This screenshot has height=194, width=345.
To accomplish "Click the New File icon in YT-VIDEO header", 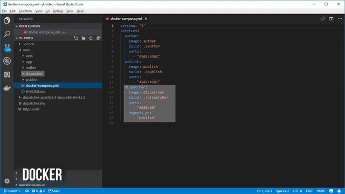I will tap(76, 38).
